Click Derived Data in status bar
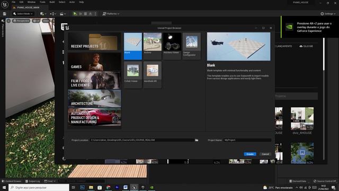This screenshot has height=191, width=339. (298, 181)
